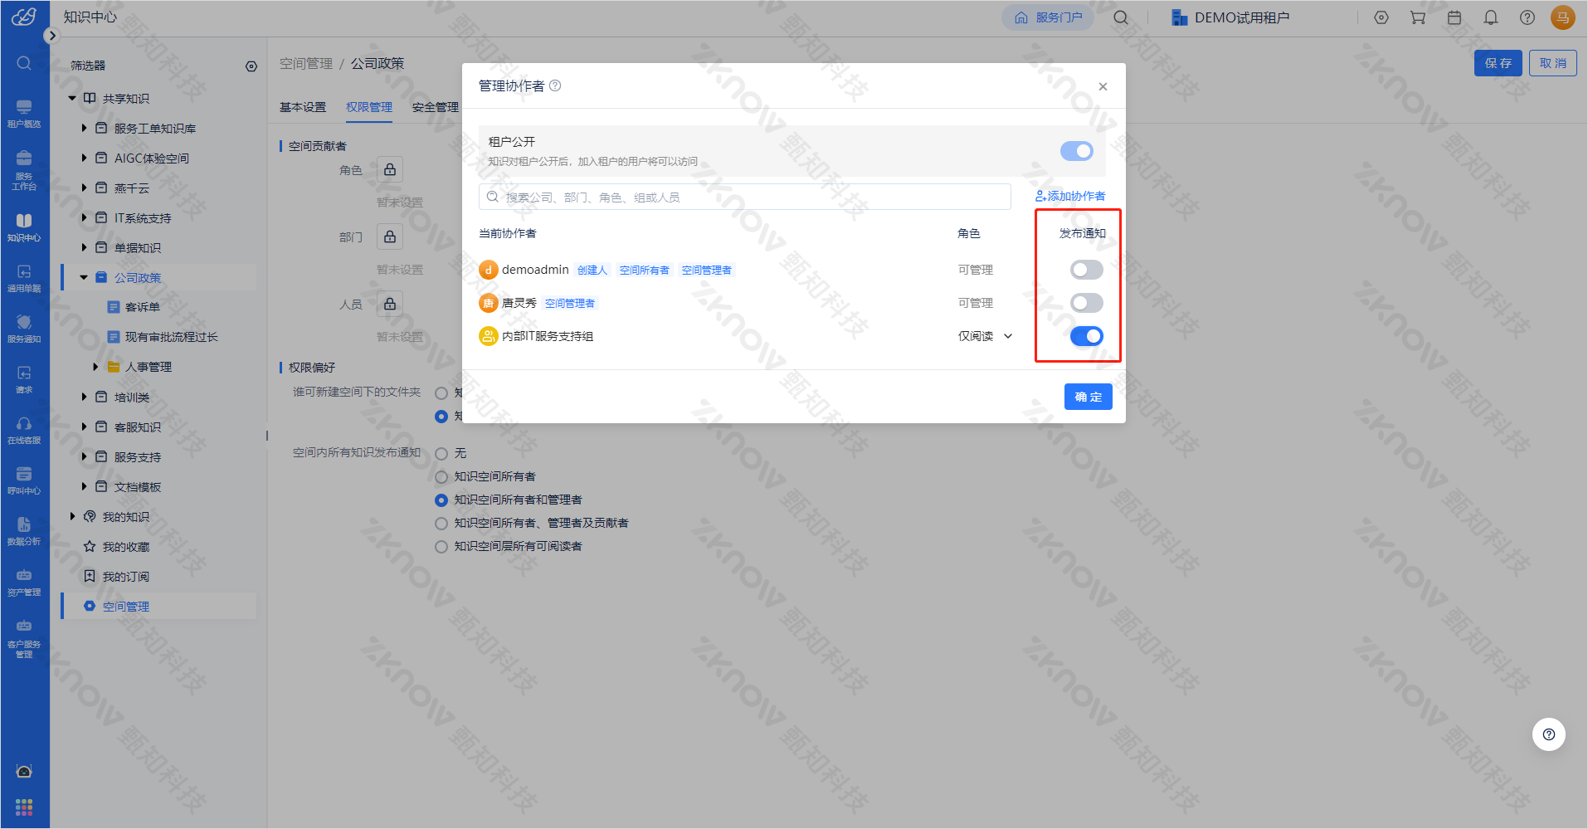Screen dimensions: 1588x829
Task: Click the collaborator search input field
Action: point(745,197)
